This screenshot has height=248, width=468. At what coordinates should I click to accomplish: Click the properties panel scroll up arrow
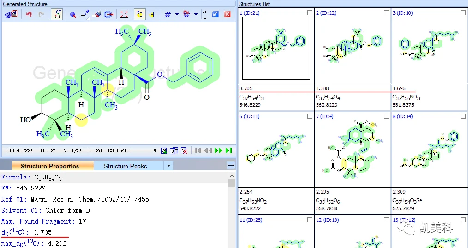point(232,176)
